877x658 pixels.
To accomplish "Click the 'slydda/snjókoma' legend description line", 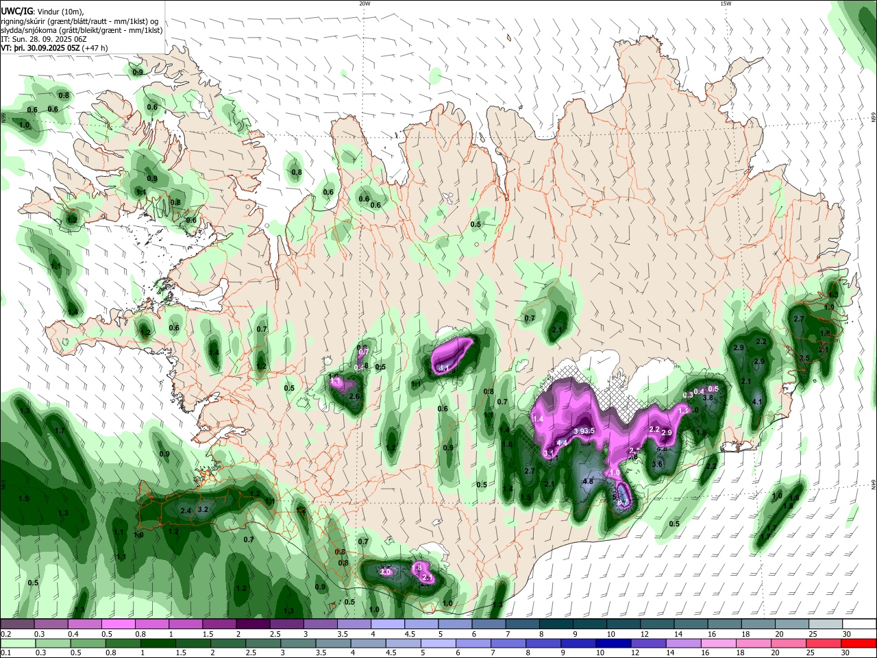I will point(82,30).
